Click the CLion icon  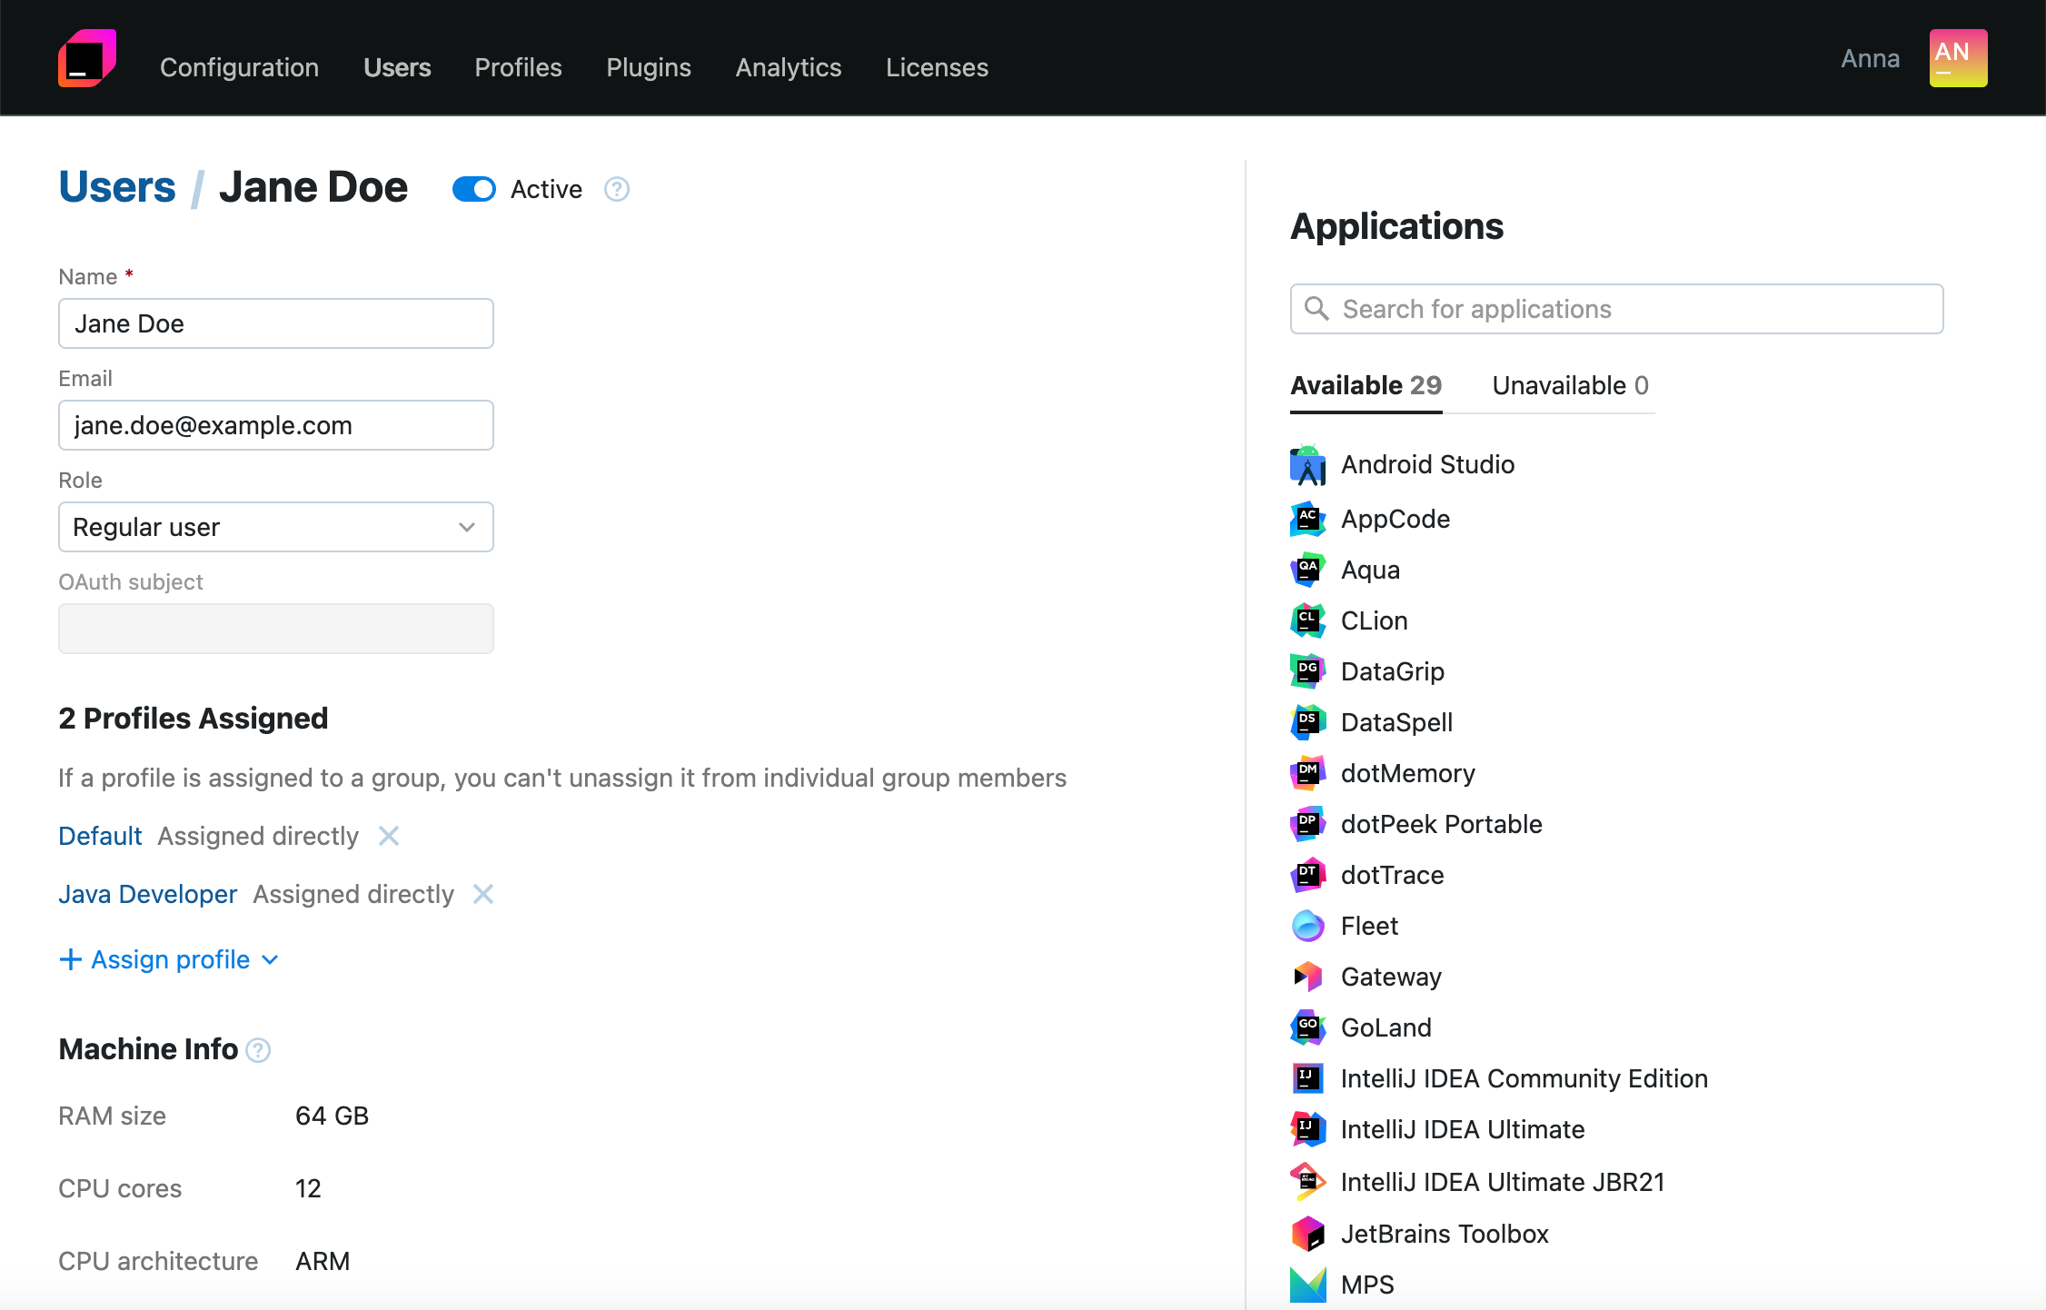click(x=1308, y=620)
